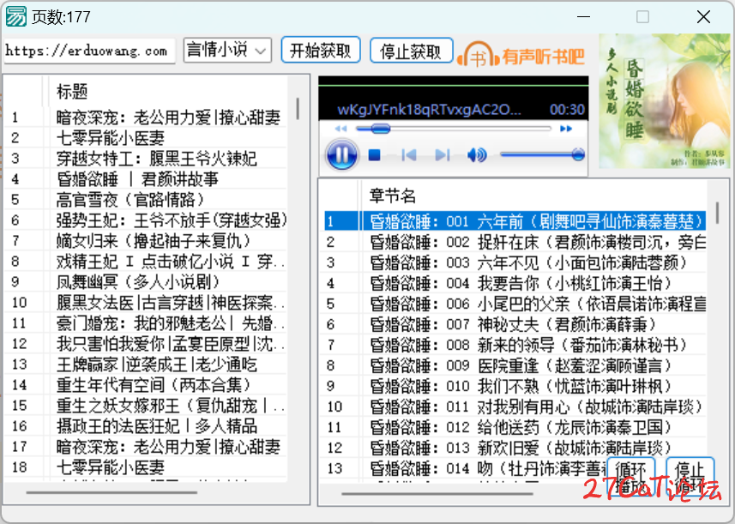Pause playback with the round pause button

click(341, 155)
